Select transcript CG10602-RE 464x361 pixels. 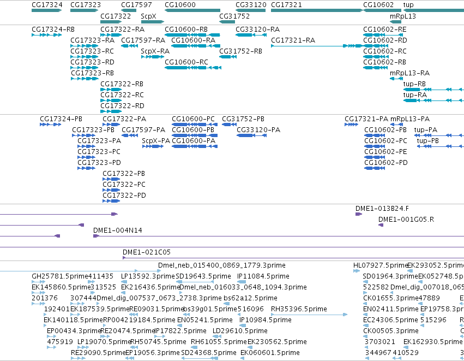pyautogui.click(x=385, y=29)
